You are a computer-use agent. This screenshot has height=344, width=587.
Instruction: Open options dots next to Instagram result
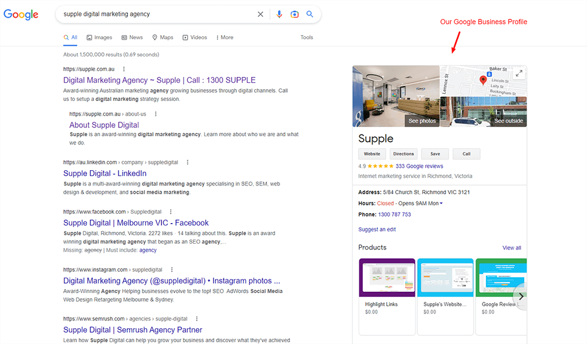coord(172,269)
